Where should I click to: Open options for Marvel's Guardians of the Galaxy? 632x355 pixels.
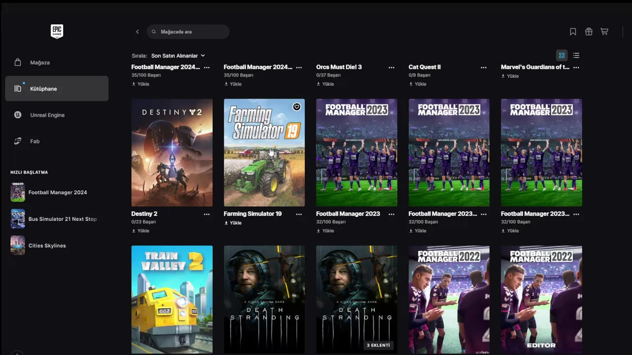coord(576,67)
